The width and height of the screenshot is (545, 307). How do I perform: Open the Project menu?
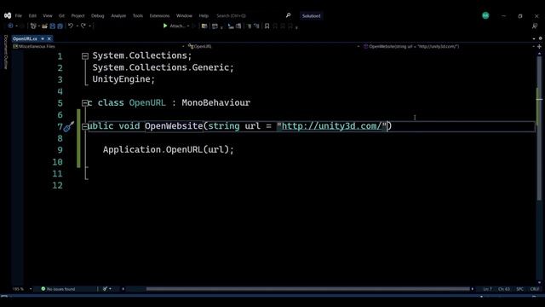click(77, 15)
